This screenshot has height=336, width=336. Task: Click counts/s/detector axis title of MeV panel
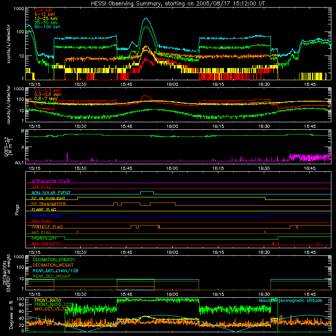8,105
